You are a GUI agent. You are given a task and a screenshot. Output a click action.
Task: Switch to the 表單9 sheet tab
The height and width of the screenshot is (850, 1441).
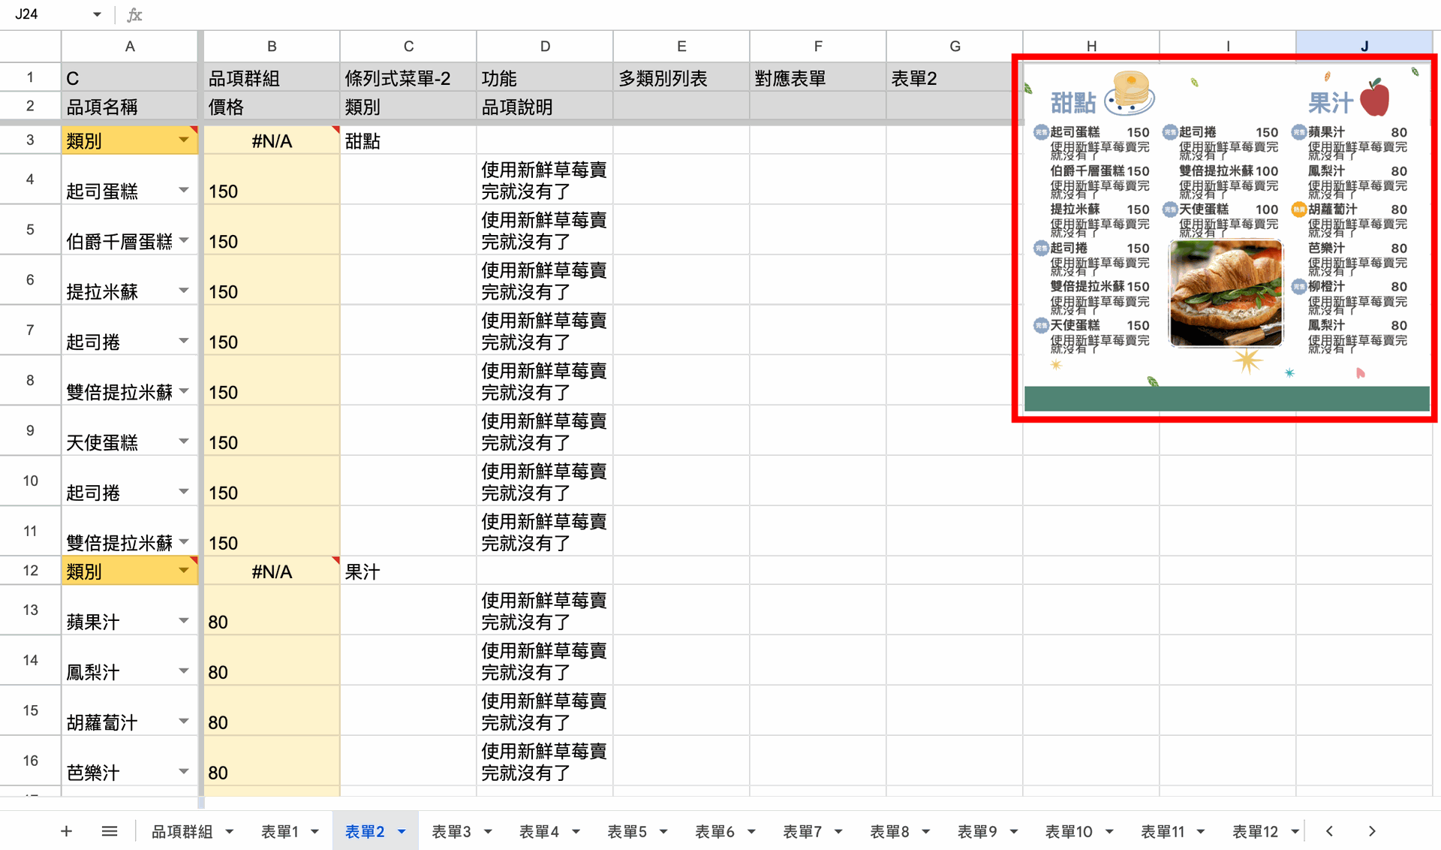[x=977, y=831]
